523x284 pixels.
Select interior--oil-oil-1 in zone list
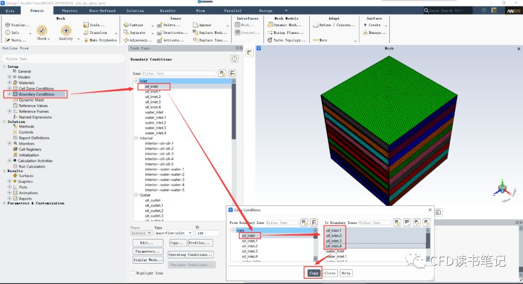[x=159, y=143]
